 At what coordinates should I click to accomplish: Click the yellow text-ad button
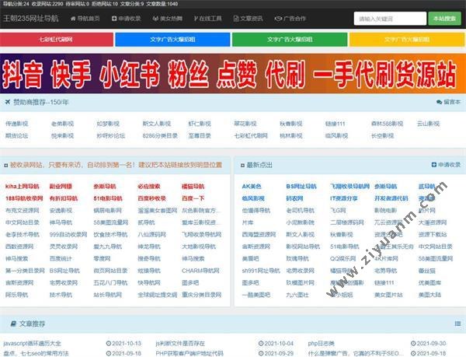407,39
